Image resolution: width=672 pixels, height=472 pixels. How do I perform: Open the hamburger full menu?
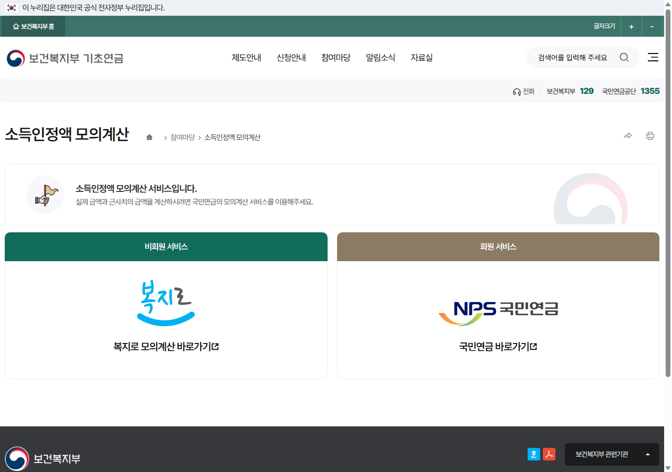(x=653, y=58)
